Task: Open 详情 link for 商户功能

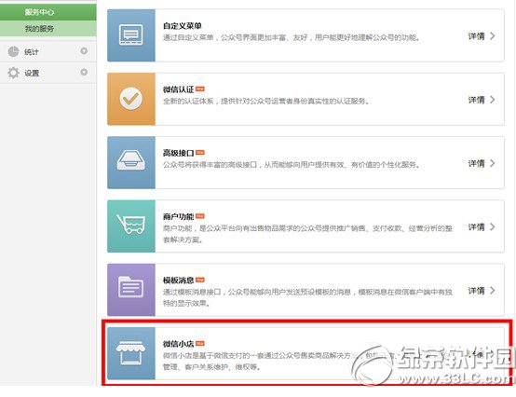Action: point(482,226)
